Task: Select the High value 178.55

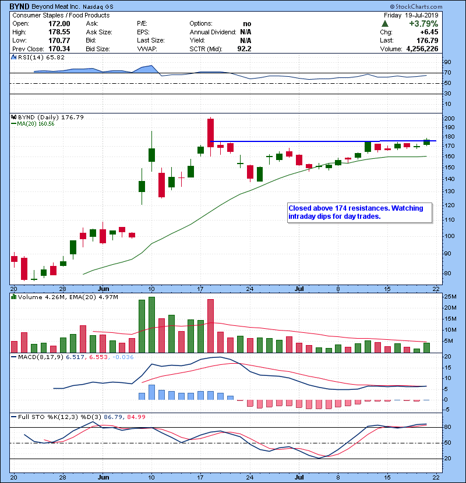Action: tap(59, 32)
